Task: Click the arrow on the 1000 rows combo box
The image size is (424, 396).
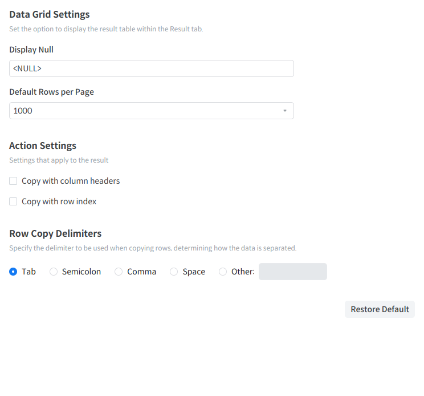Action: click(x=285, y=111)
